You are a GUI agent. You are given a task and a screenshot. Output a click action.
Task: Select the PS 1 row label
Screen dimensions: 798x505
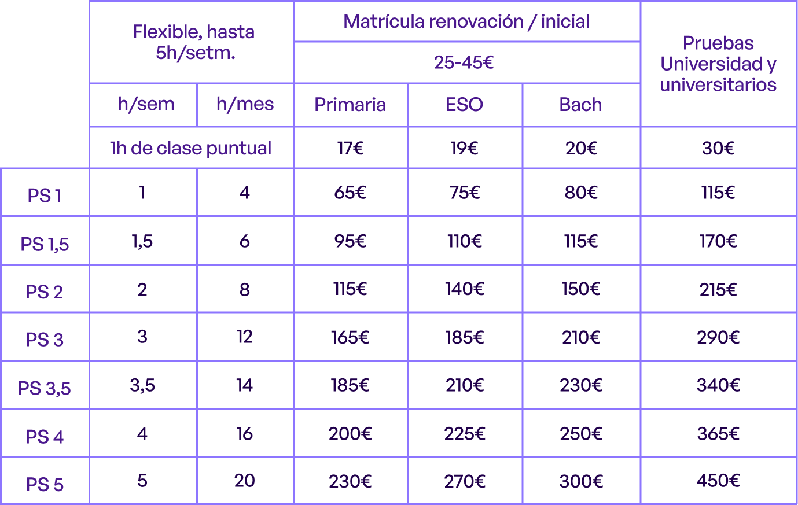pos(45,193)
